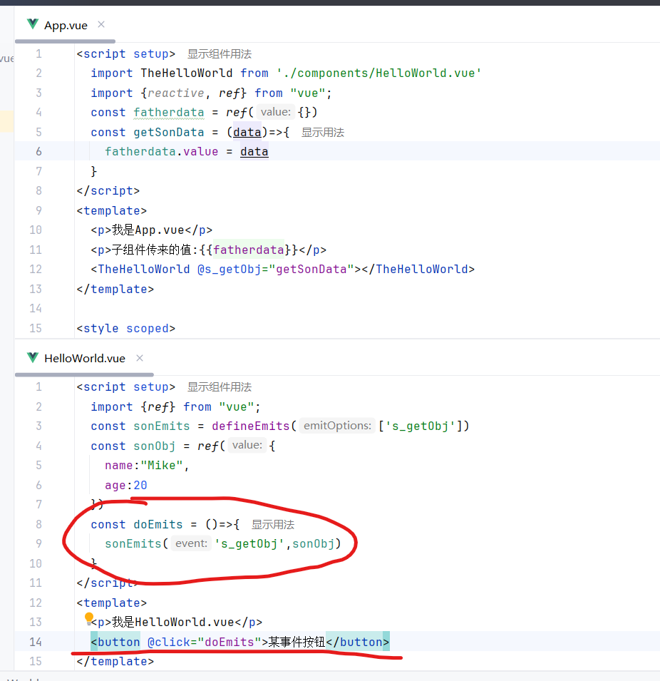Click "getSonData" handler value in TheHelloWorld tag
This screenshot has height=681, width=660.
[311, 270]
